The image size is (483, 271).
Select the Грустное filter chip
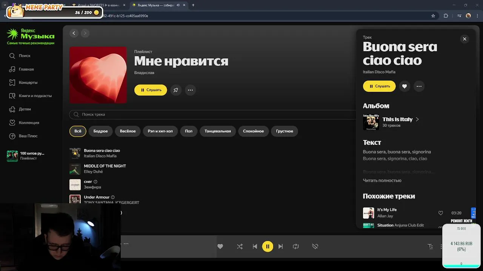285,131
